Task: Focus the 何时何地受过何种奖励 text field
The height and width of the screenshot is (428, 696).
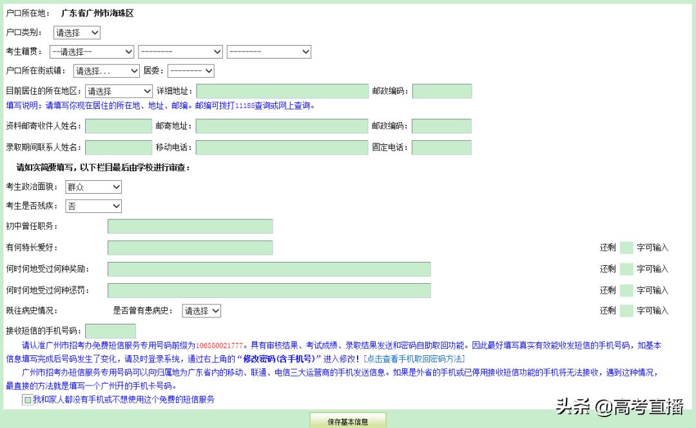Action: tap(269, 269)
